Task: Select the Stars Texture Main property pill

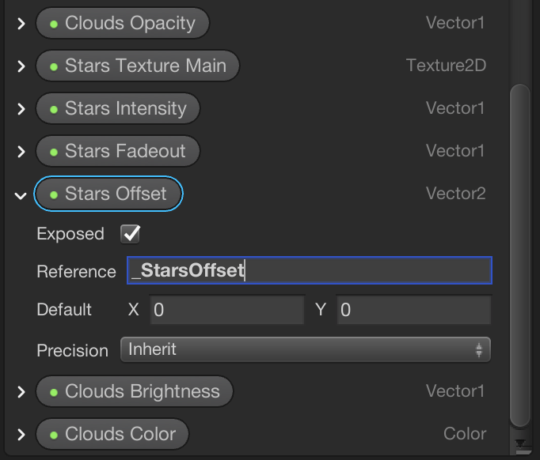Action: click(137, 66)
